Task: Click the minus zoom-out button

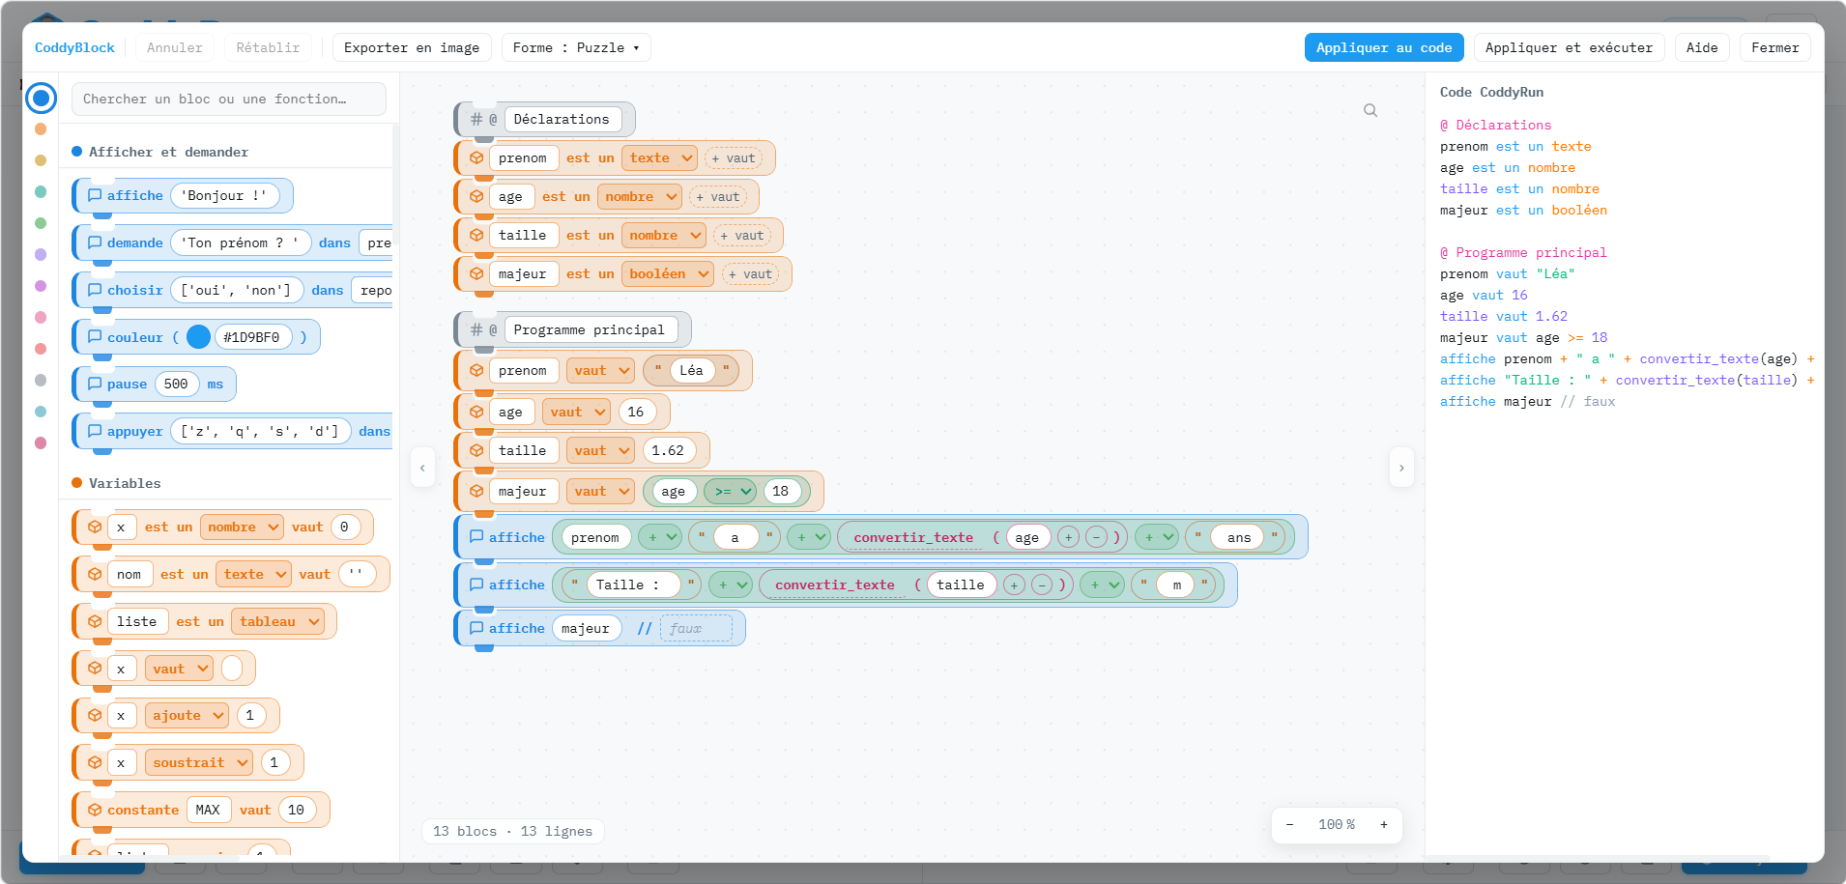Action: click(1289, 824)
